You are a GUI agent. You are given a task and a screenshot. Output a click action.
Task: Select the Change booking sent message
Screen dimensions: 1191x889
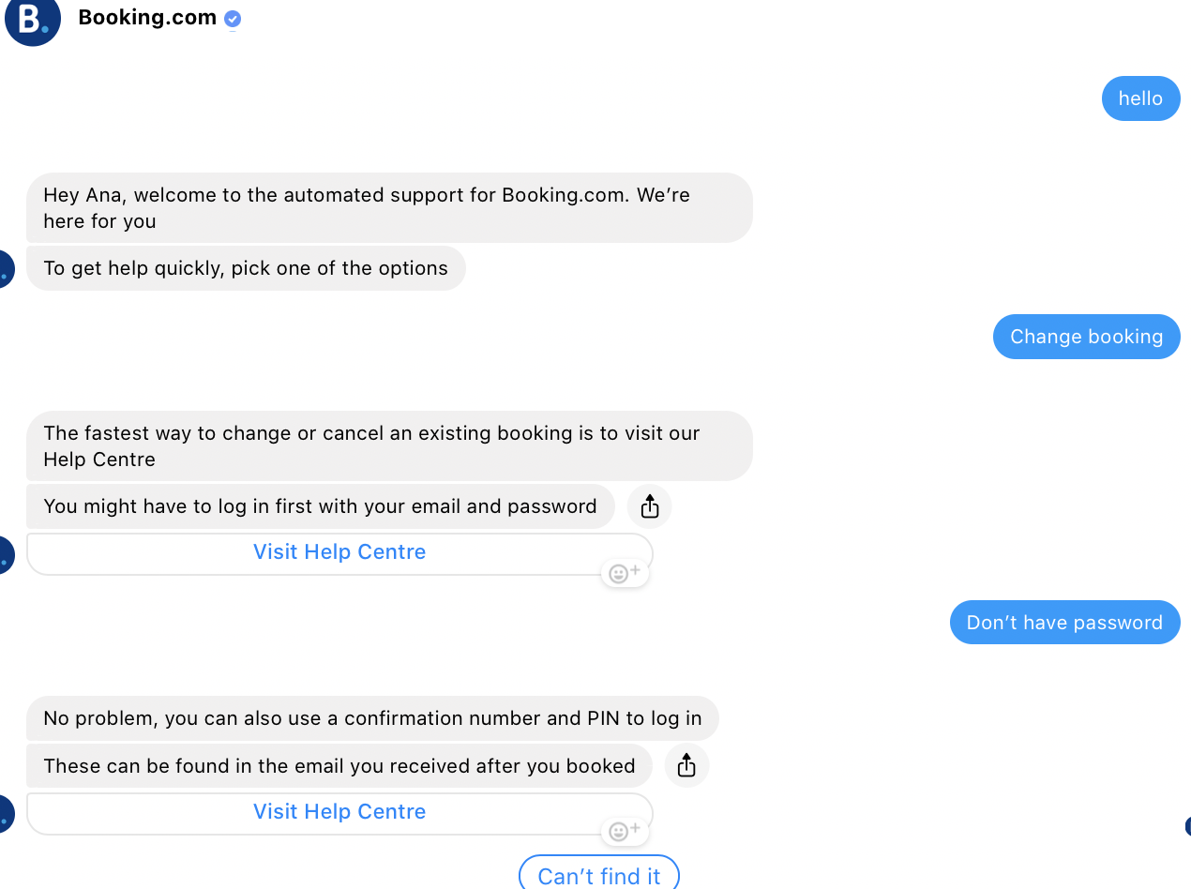coord(1086,337)
